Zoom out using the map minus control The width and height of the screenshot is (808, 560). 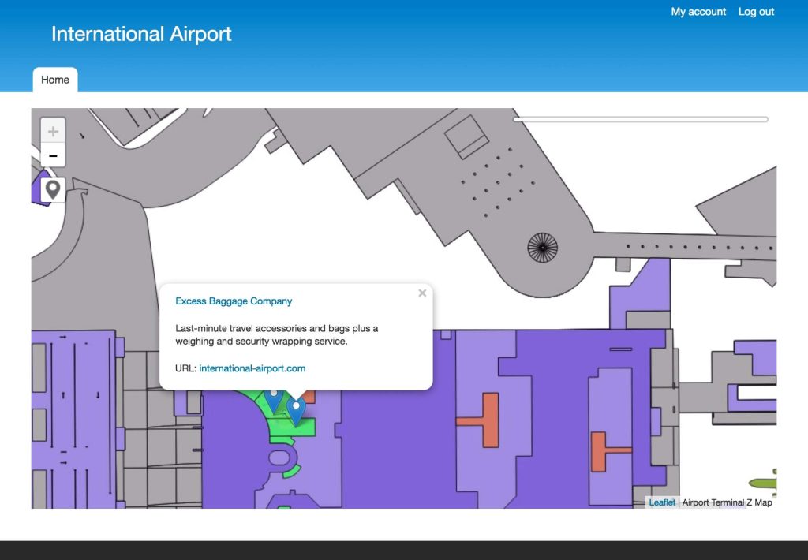(52, 155)
